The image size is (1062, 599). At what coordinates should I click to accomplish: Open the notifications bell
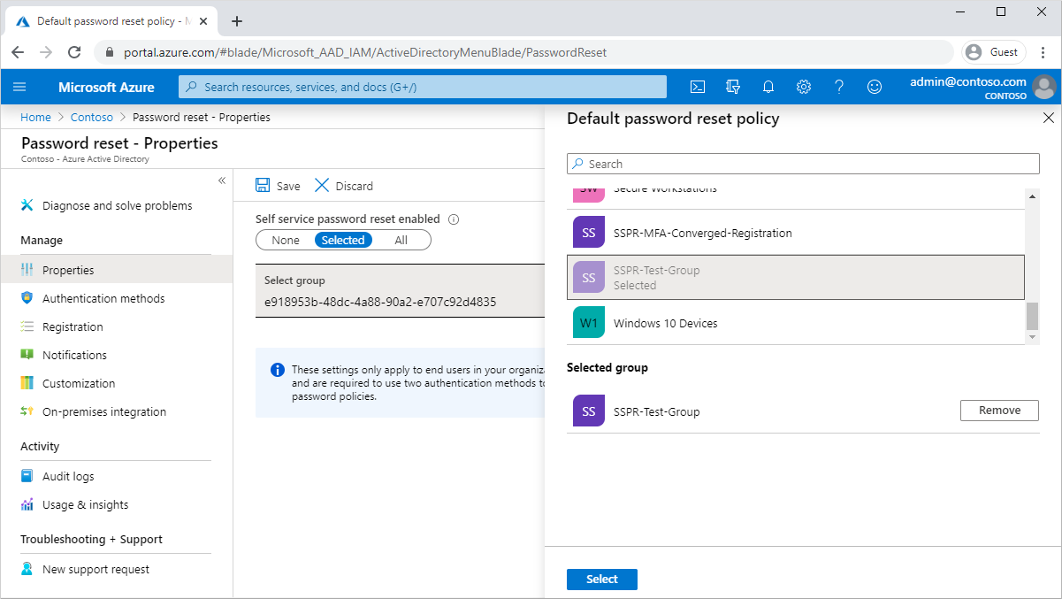[x=768, y=87]
